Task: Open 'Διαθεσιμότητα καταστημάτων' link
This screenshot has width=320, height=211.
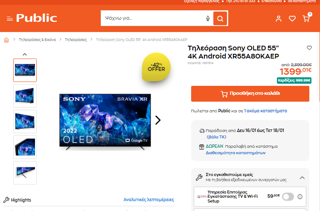Action: pos(236,153)
